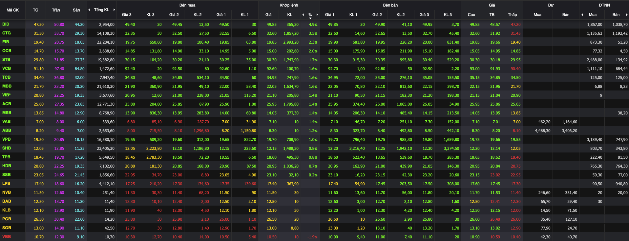Screen dimensions: 629x241
Task: Click VPB ĐTNN Mua value 3,189,40
Action: [595, 140]
